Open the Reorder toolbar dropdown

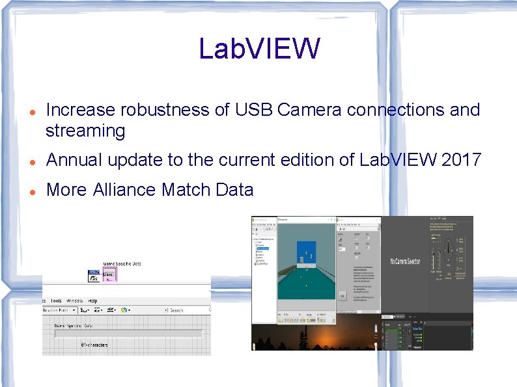click(126, 310)
